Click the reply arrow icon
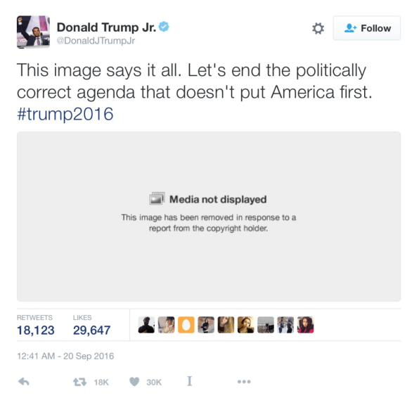This screenshot has width=419, height=405. point(24,382)
